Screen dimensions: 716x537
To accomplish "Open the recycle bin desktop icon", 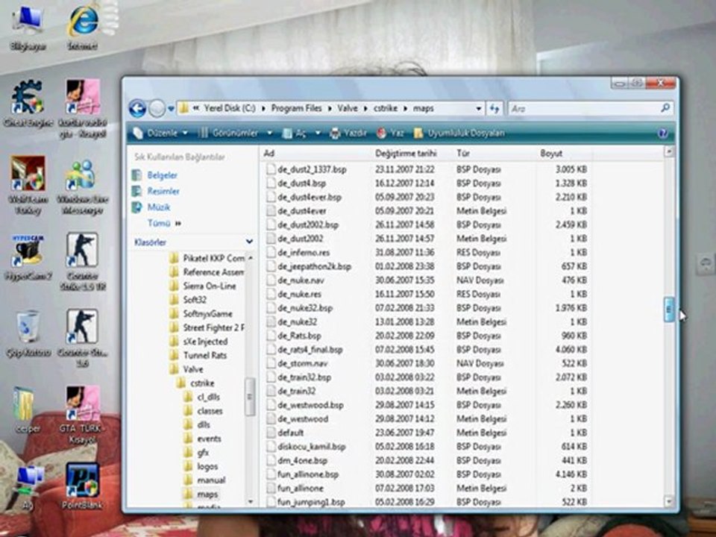I will click(x=28, y=333).
